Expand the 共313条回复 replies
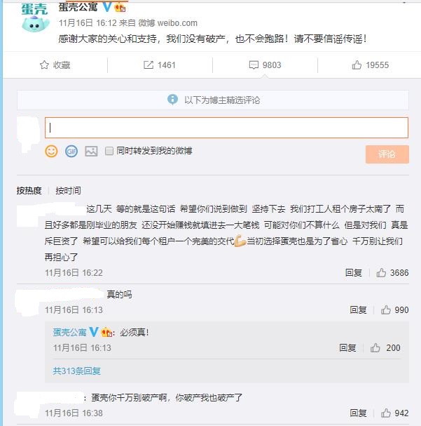This screenshot has height=426, width=421. click(x=77, y=371)
